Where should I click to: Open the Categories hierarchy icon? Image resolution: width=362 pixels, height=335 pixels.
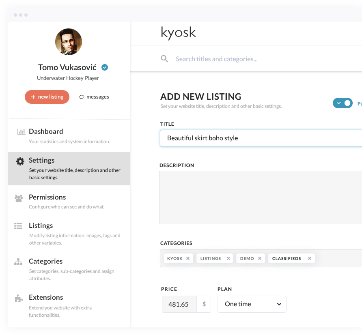coord(18,262)
